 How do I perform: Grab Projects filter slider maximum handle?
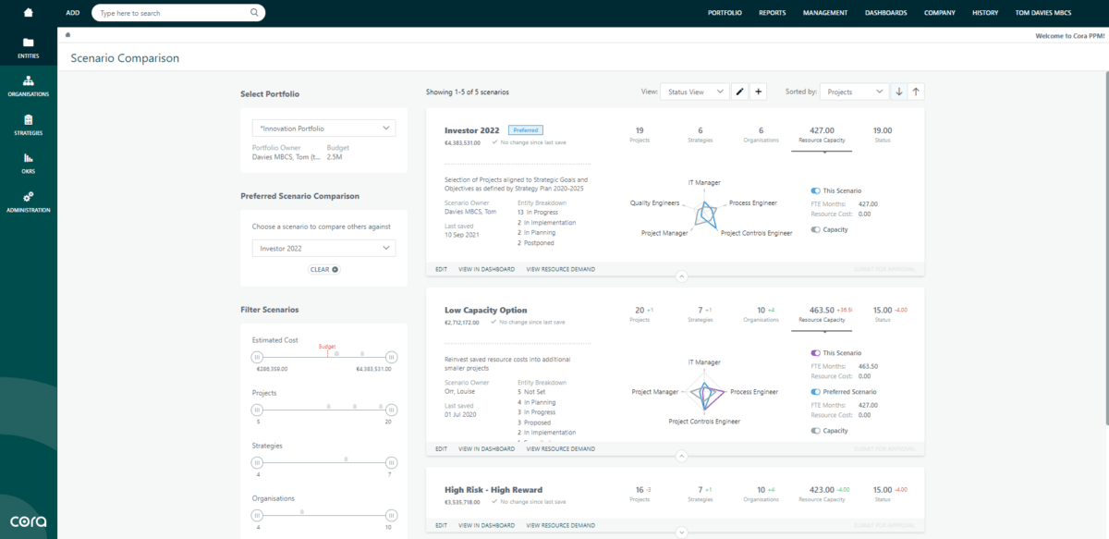coord(391,410)
